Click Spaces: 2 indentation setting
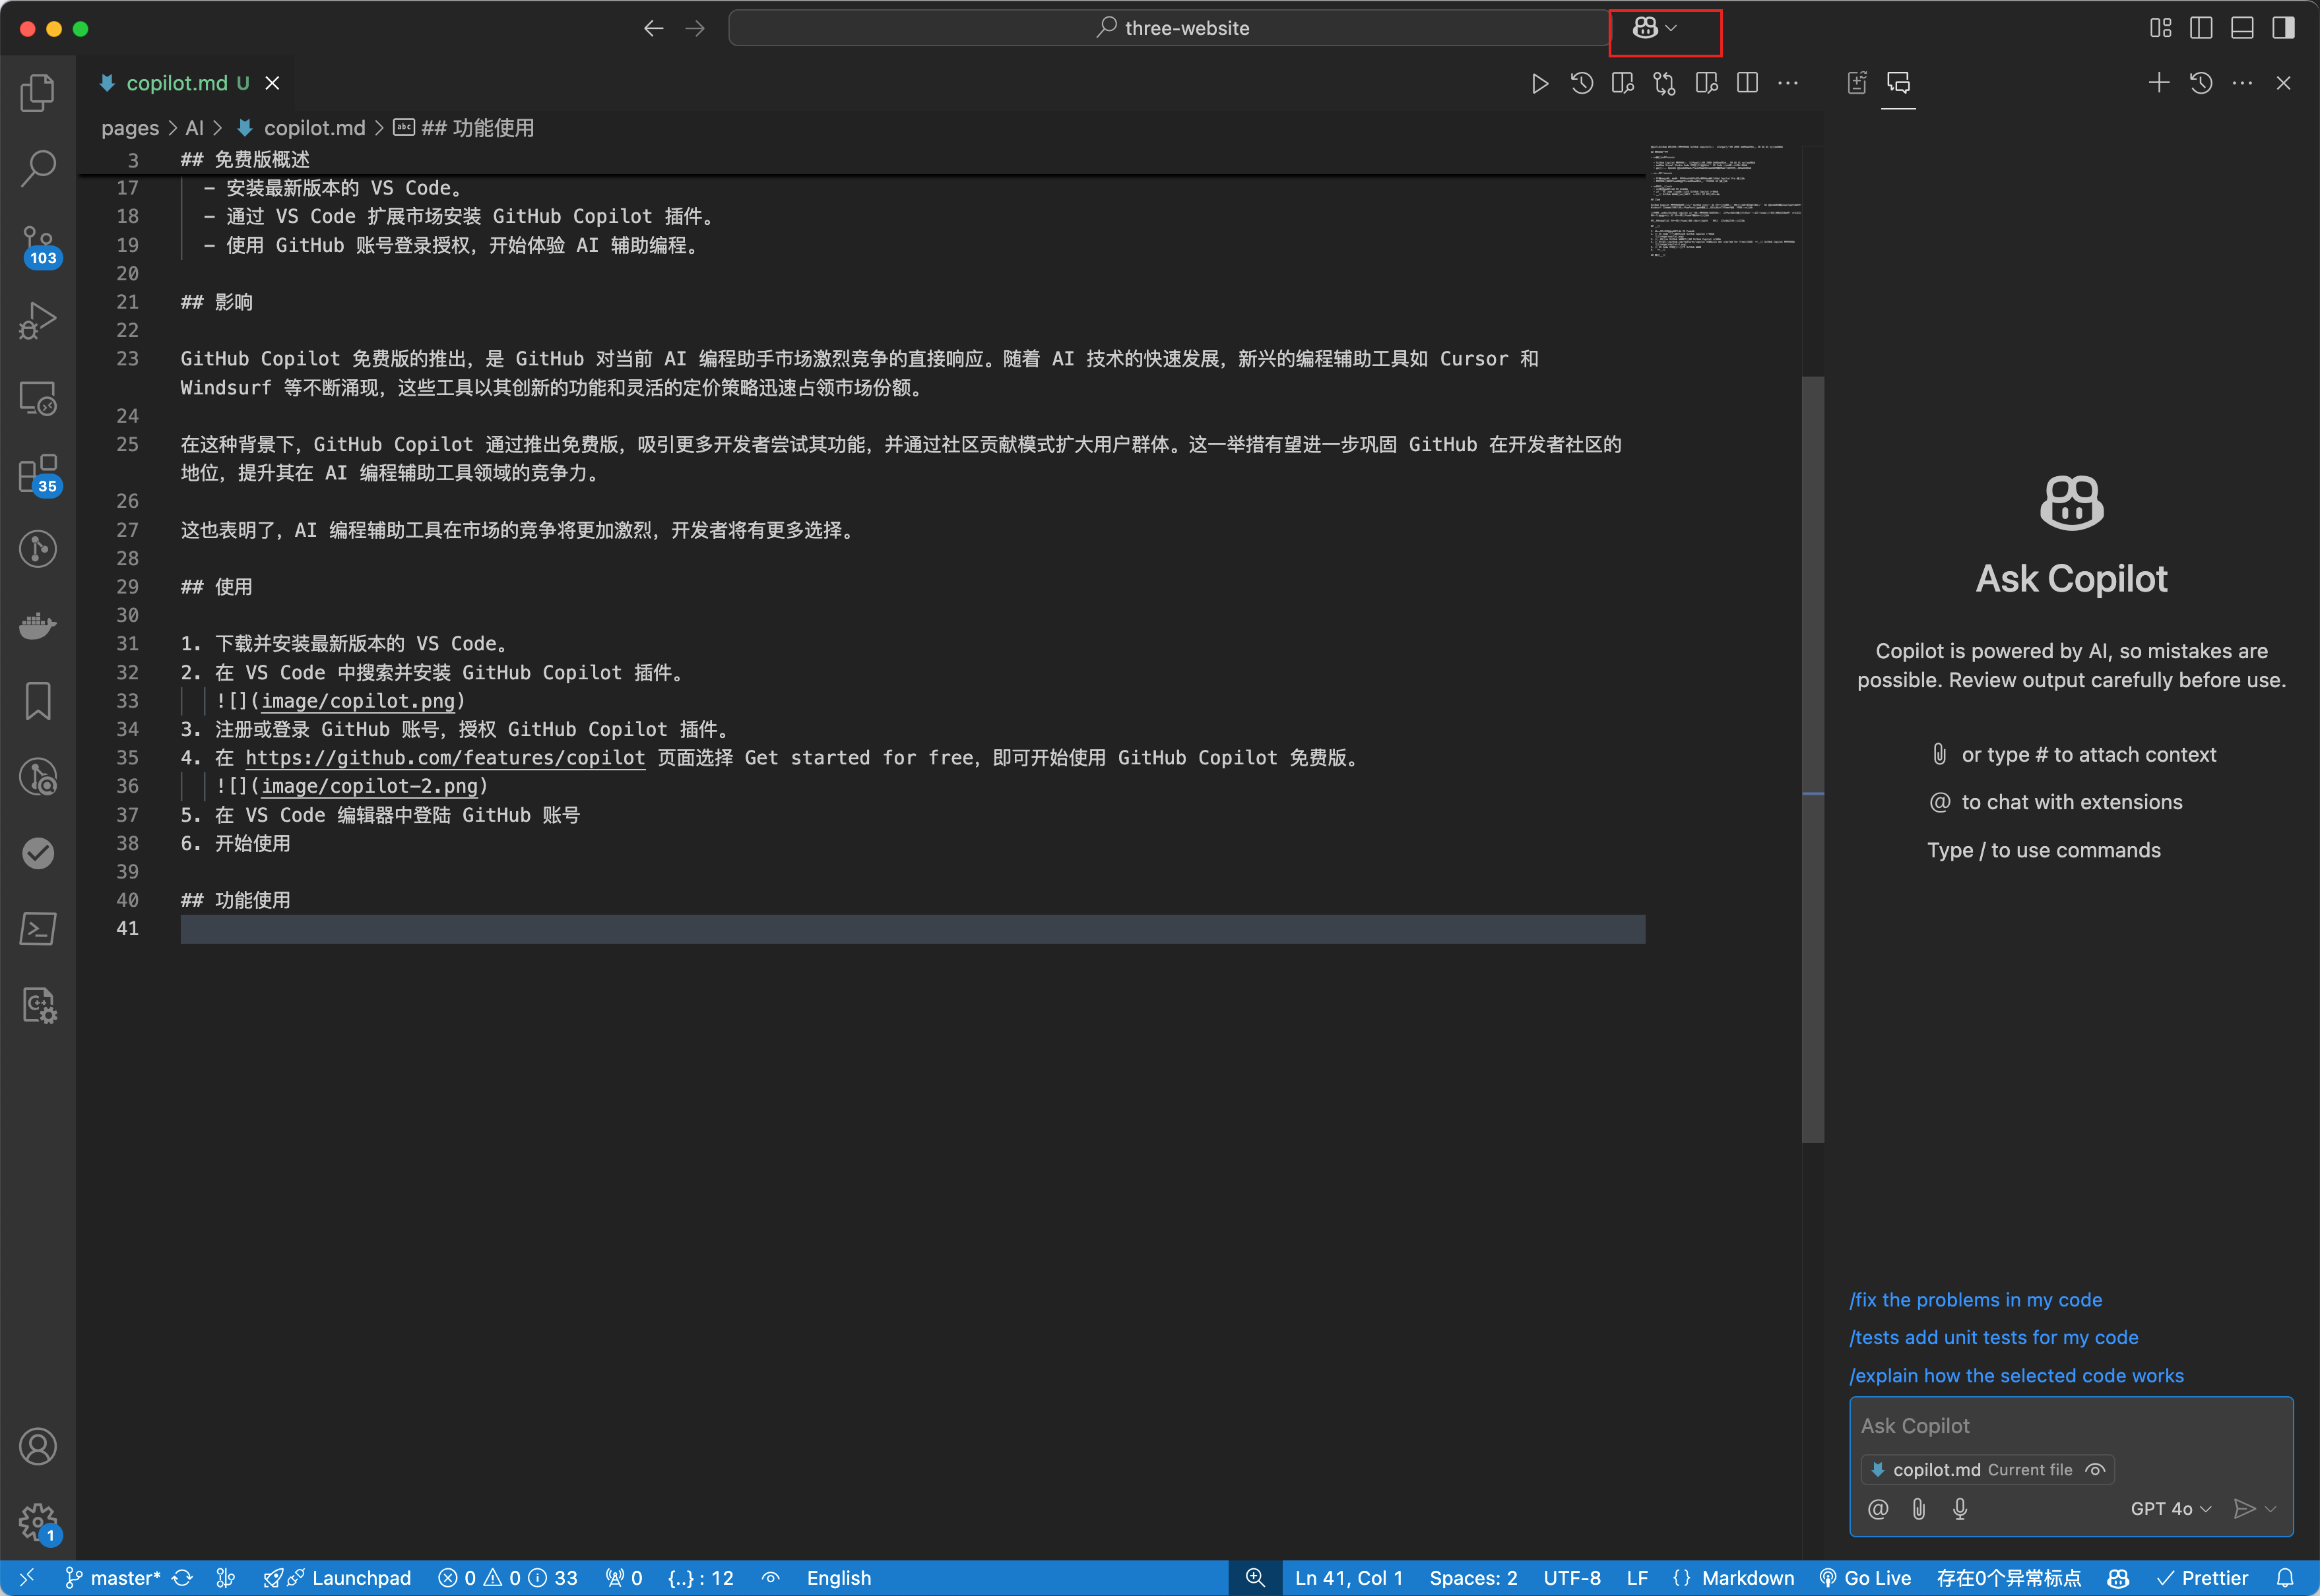This screenshot has width=2320, height=1596. click(1473, 1578)
